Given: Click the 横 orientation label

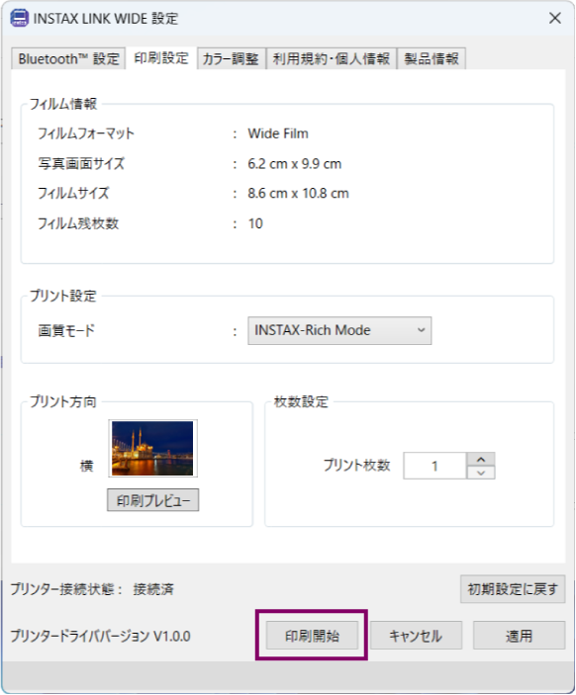Looking at the screenshot, I should click(x=86, y=466).
